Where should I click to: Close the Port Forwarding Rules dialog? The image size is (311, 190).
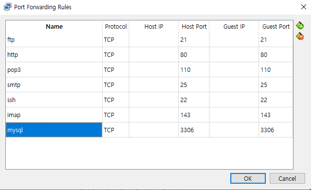pos(303,7)
